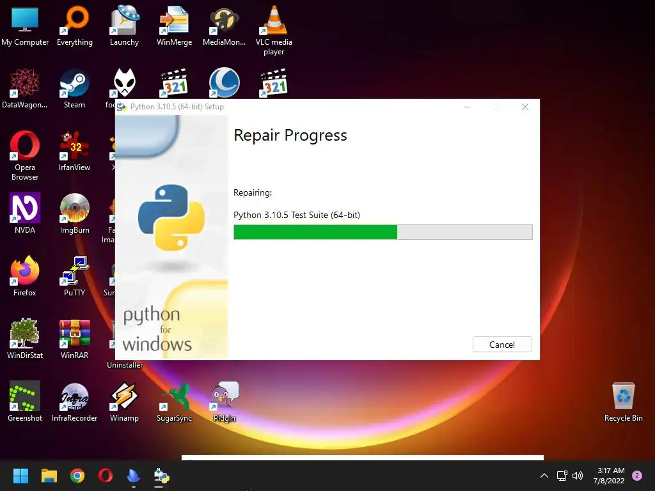The height and width of the screenshot is (491, 655).
Task: Show hidden system tray icons
Action: 544,476
